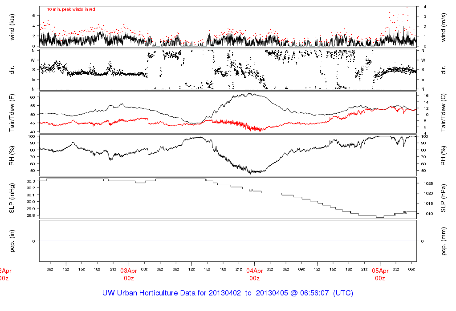Select the '05Apr 00z' date label
This screenshot has width=456, height=311.
380,275
